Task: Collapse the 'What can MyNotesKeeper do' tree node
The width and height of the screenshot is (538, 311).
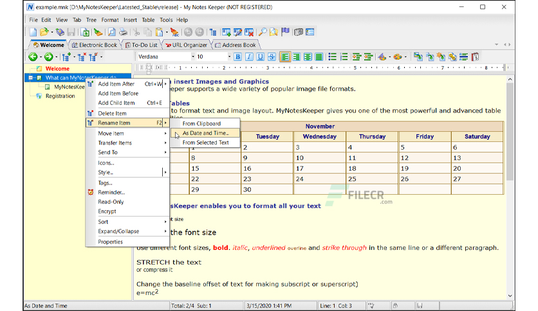Action: pyautogui.click(x=30, y=78)
